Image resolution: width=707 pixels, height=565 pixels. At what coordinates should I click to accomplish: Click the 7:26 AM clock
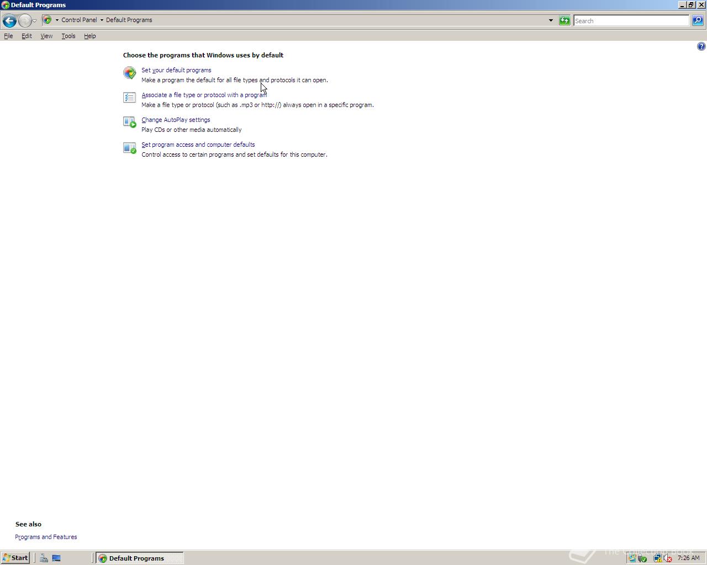coord(688,558)
